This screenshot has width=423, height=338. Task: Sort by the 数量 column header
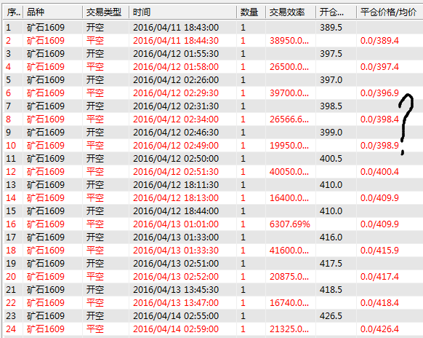click(x=251, y=12)
